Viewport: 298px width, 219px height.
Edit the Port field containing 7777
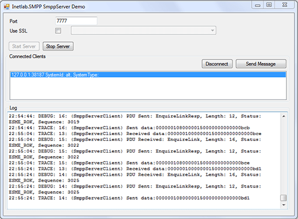[77, 21]
